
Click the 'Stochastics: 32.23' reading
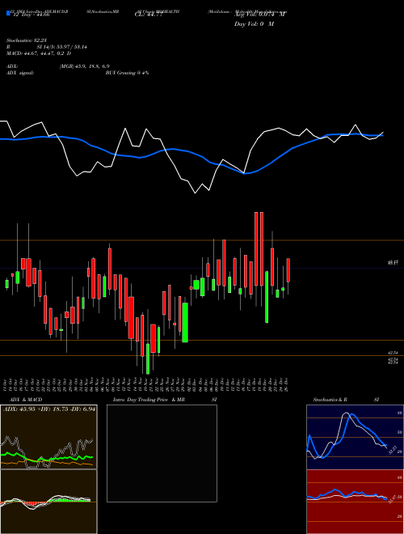click(x=26, y=40)
